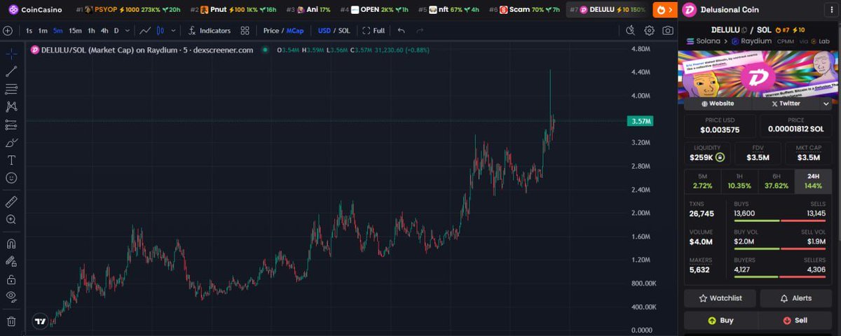Select the crosshair cursor tool

pyautogui.click(x=11, y=53)
